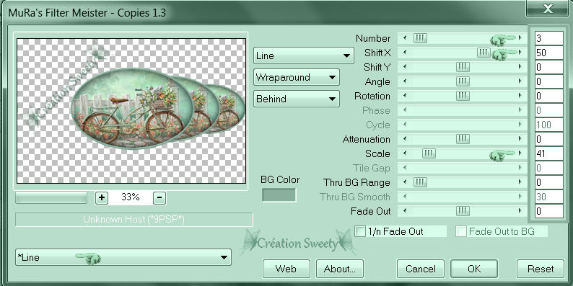The image size is (573, 286).
Task: Click right arrow of Number slider
Action: coord(520,38)
